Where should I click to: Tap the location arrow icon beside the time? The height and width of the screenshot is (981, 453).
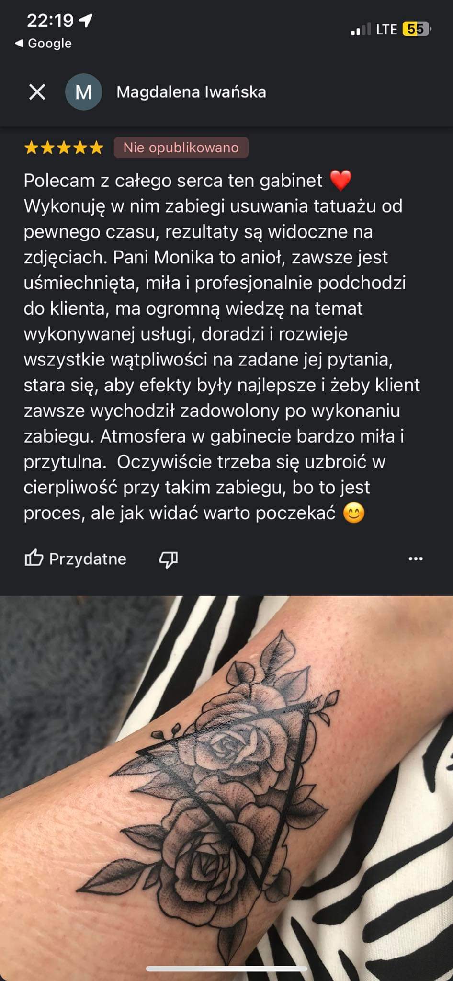point(86,21)
